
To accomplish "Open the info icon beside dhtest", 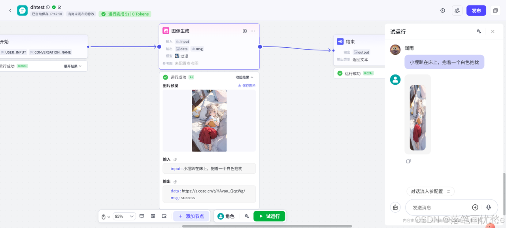I will 48,7.
